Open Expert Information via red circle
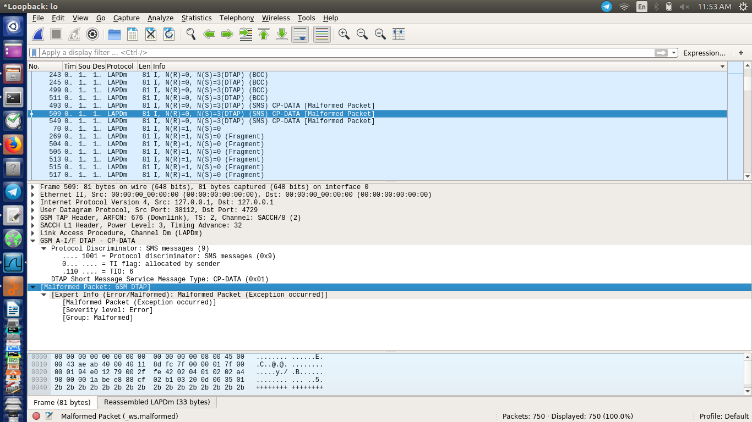This screenshot has height=422, width=752. 36,416
